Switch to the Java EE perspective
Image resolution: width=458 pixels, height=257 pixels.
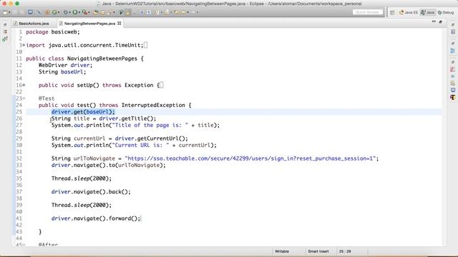409,13
